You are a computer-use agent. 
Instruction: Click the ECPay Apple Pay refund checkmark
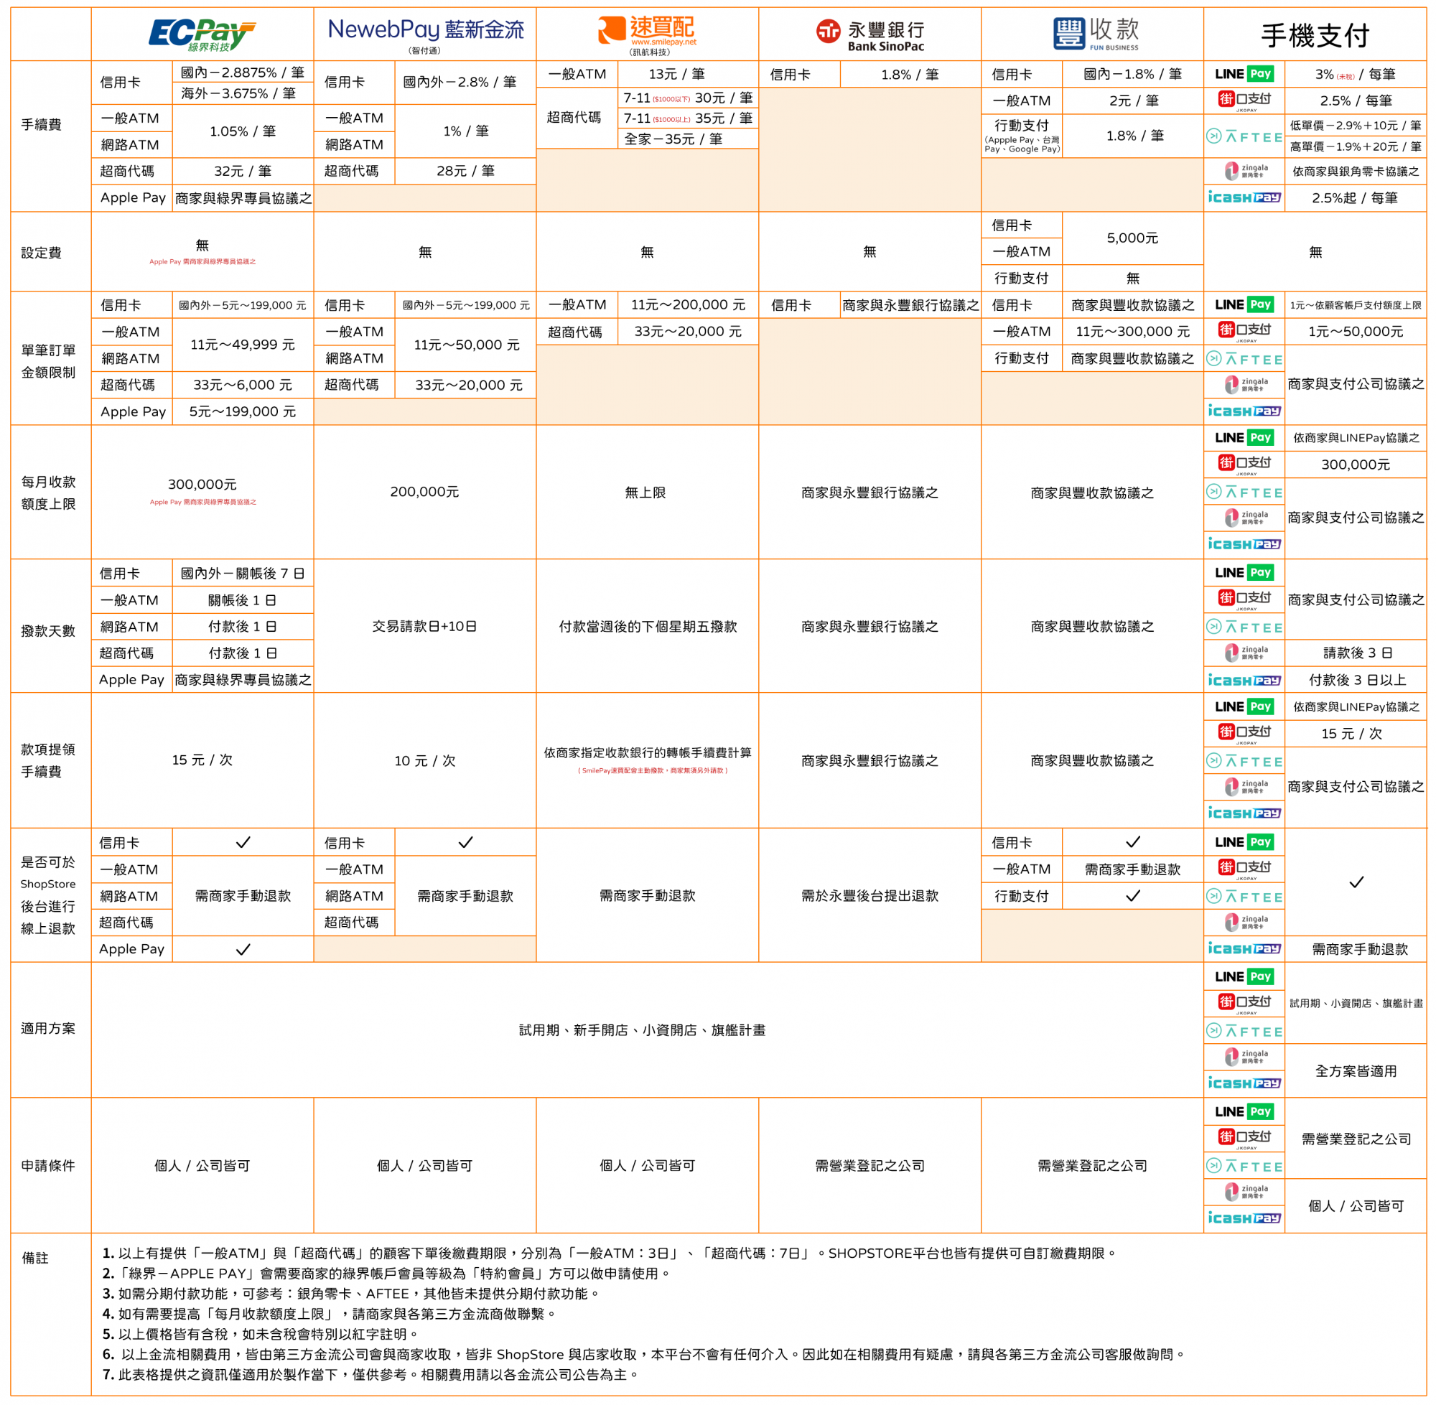click(x=243, y=949)
